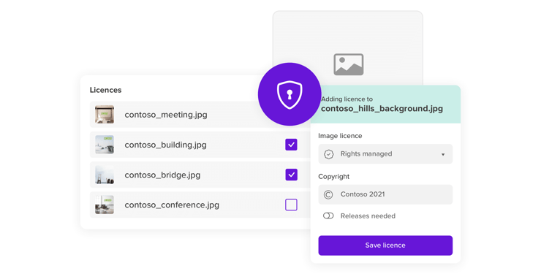Click the Releases needed label
The width and height of the screenshot is (541, 274).
pyautogui.click(x=368, y=216)
